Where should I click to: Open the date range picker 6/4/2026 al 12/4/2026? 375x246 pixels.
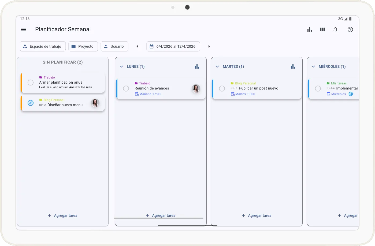[173, 46]
